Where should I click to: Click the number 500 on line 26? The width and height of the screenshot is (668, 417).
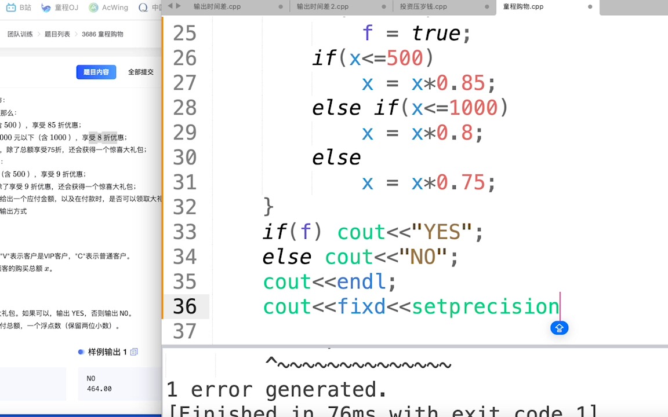click(405, 58)
